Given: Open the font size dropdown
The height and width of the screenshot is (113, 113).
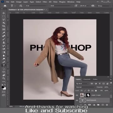Looking at the screenshot, I should point(89,6).
